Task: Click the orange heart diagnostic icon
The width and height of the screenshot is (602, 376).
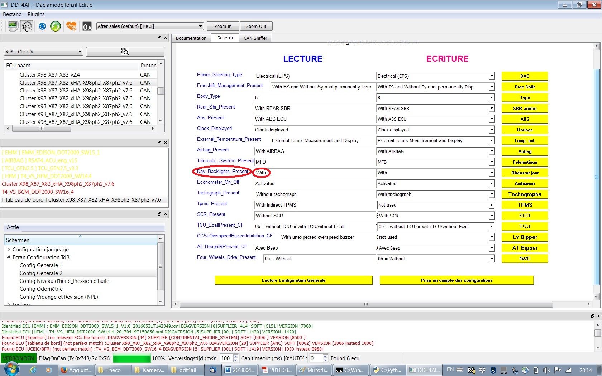Action: coord(71,26)
